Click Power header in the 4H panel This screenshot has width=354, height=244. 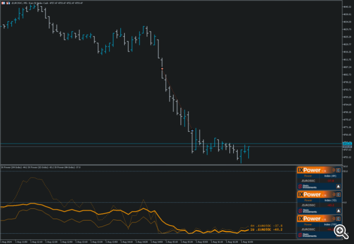(308, 176)
